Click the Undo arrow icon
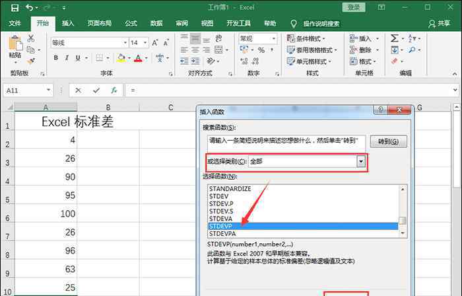The image size is (462, 296). 29,7
